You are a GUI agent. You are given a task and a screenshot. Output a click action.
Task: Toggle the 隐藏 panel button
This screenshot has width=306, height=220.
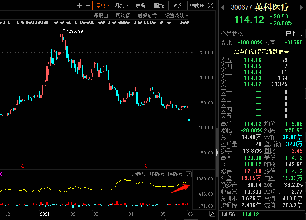[196, 6]
